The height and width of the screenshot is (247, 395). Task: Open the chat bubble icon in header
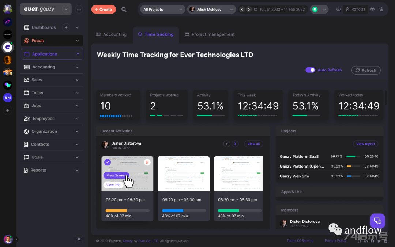coord(338,9)
